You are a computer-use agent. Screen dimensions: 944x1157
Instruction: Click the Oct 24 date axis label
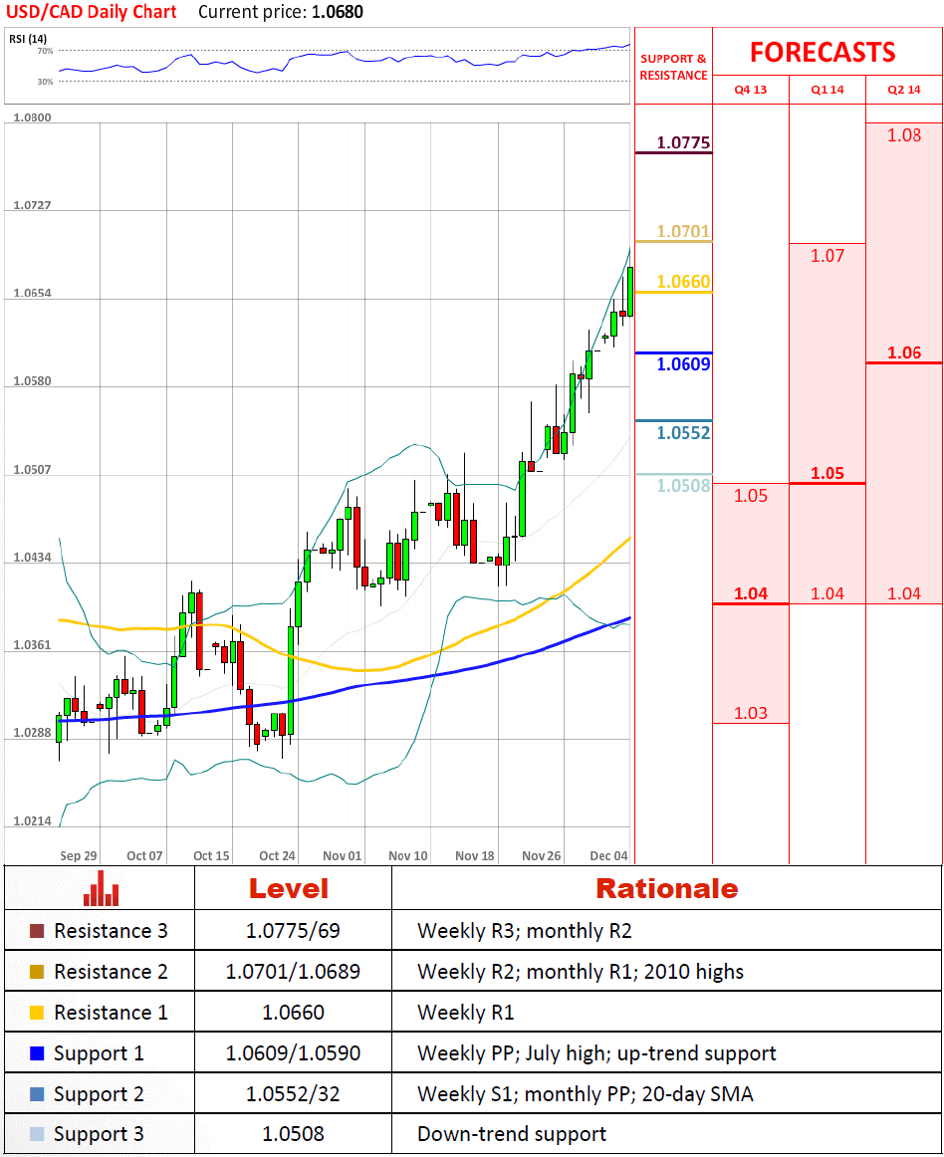point(278,856)
